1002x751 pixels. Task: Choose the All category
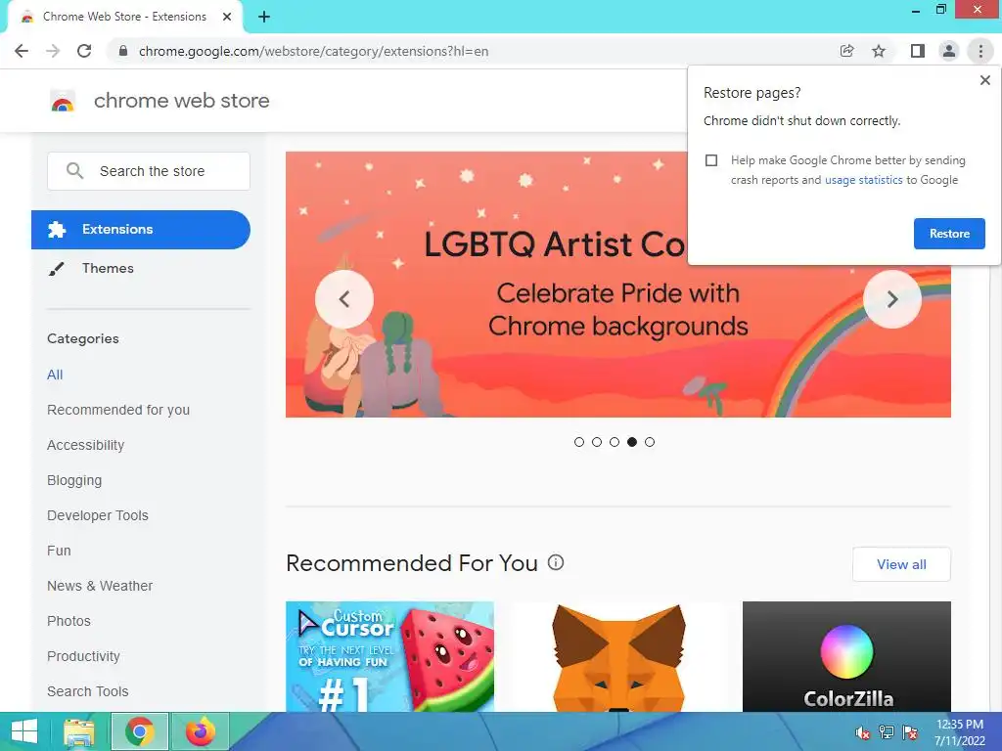[55, 375]
